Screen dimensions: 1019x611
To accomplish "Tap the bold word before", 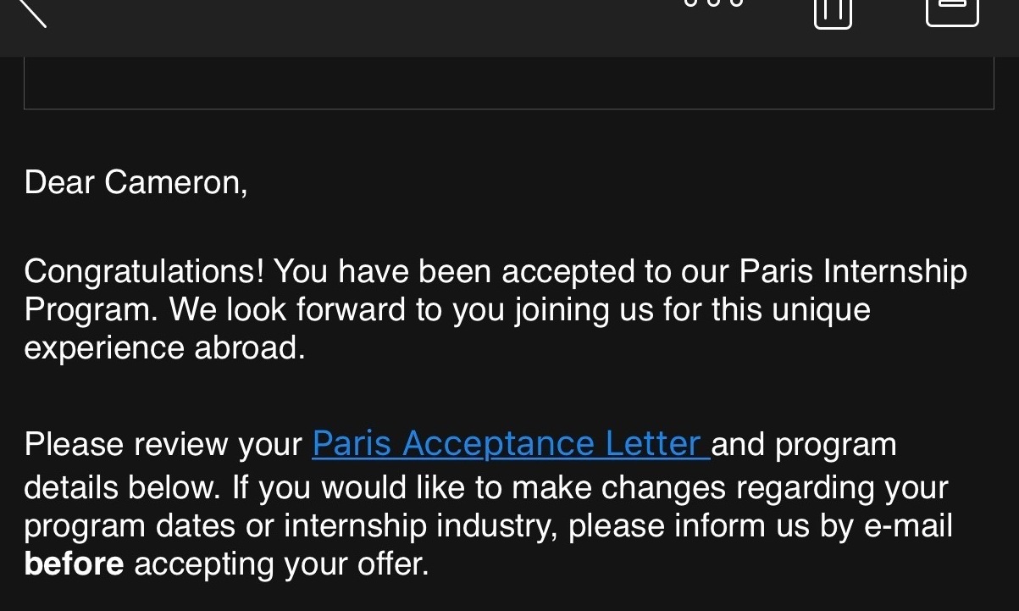I will [74, 564].
